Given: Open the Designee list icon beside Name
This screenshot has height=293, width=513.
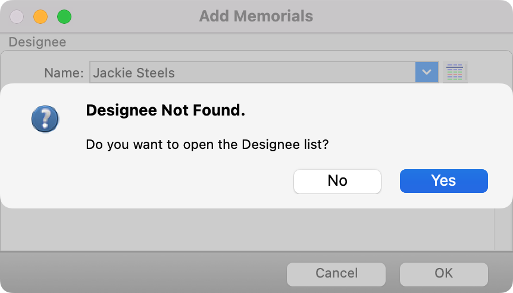Looking at the screenshot, I should click(454, 73).
